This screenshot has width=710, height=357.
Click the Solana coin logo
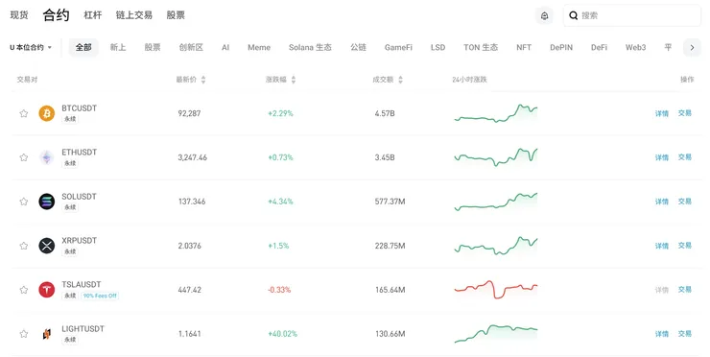pyautogui.click(x=47, y=202)
